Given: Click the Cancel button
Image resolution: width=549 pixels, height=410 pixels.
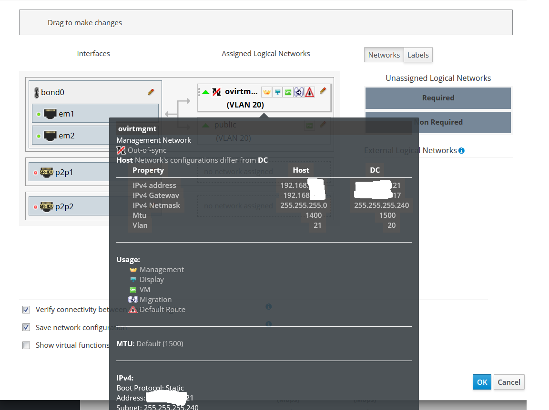Looking at the screenshot, I should 509,382.
